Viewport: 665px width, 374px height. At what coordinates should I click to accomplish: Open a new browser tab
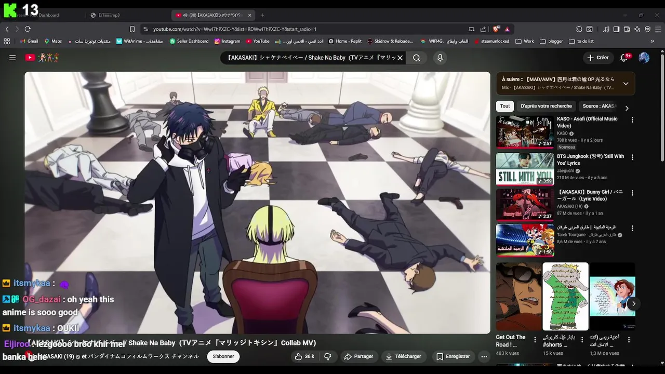coord(262,15)
